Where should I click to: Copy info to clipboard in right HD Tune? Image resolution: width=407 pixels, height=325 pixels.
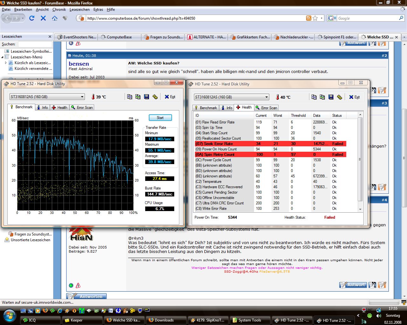tap(314, 97)
